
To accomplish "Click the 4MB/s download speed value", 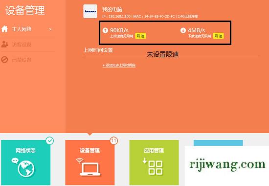I will [x=197, y=30].
